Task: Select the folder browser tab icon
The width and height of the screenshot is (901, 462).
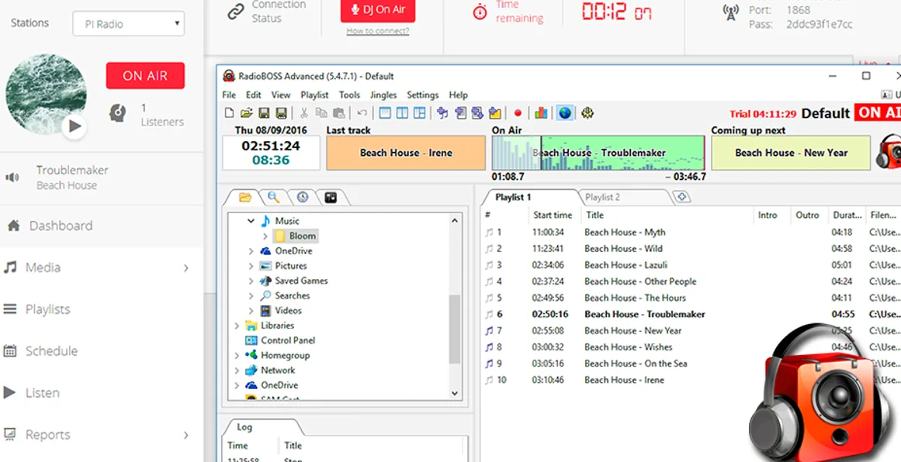Action: click(x=245, y=198)
